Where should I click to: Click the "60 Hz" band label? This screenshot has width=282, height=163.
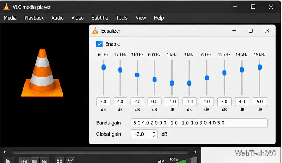[103, 55]
